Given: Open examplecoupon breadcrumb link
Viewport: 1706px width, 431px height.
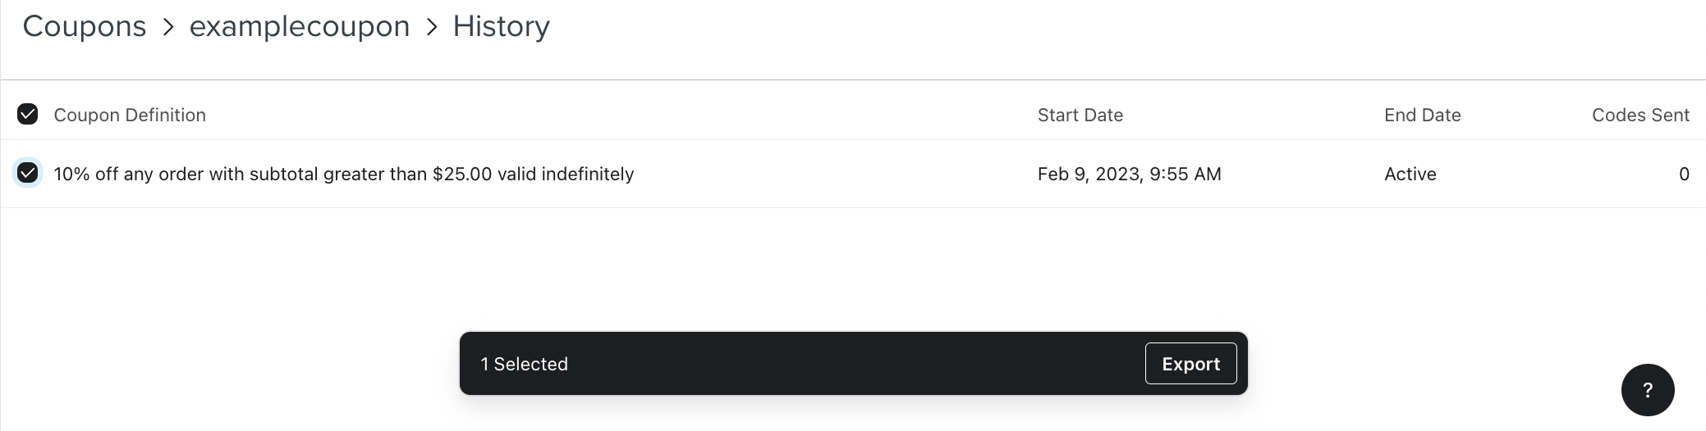Looking at the screenshot, I should click(x=300, y=26).
